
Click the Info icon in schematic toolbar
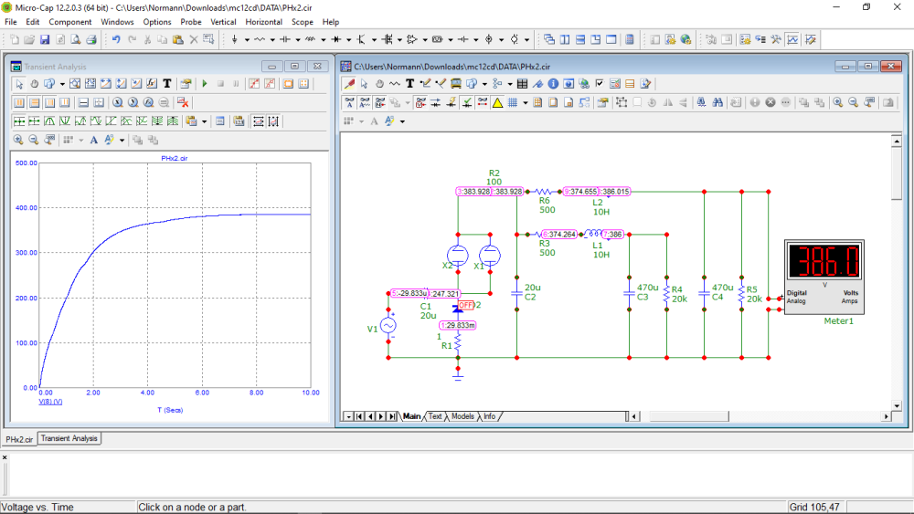[x=553, y=84]
